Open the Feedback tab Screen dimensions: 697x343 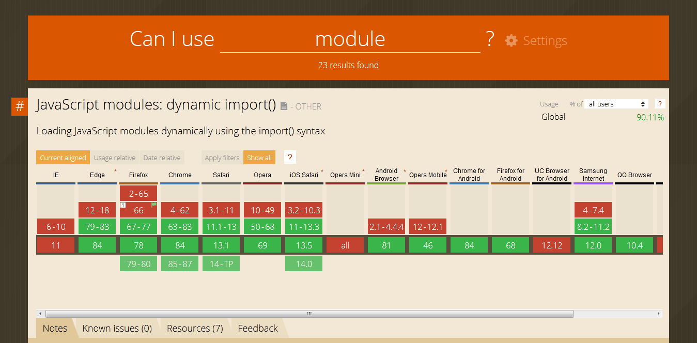258,328
